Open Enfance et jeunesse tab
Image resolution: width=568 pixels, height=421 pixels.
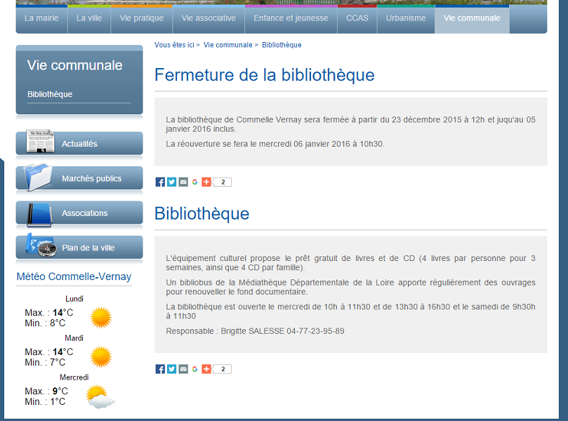click(x=291, y=18)
